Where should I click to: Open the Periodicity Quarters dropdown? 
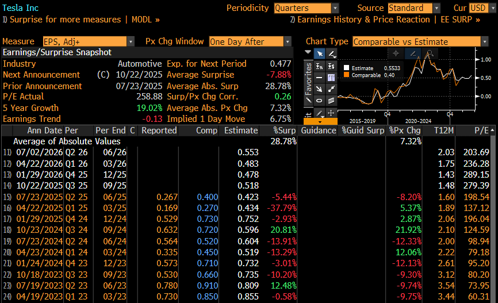tap(306, 8)
